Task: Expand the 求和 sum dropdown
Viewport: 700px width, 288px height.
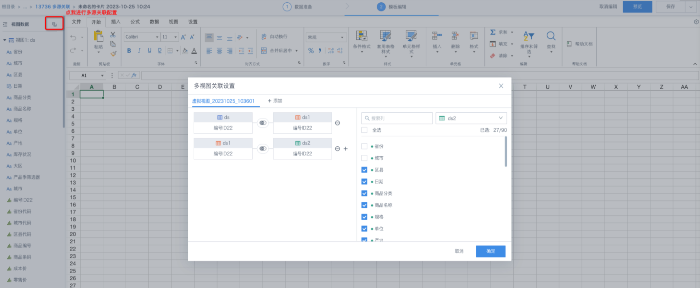Action: [x=512, y=32]
